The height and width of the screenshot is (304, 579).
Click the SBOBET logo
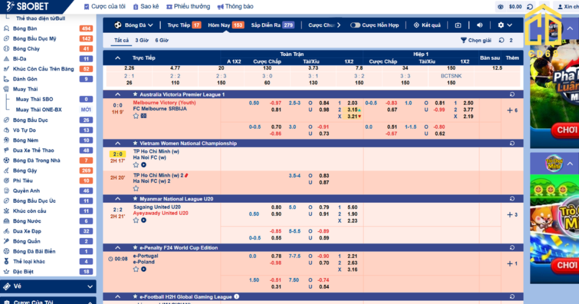click(27, 6)
